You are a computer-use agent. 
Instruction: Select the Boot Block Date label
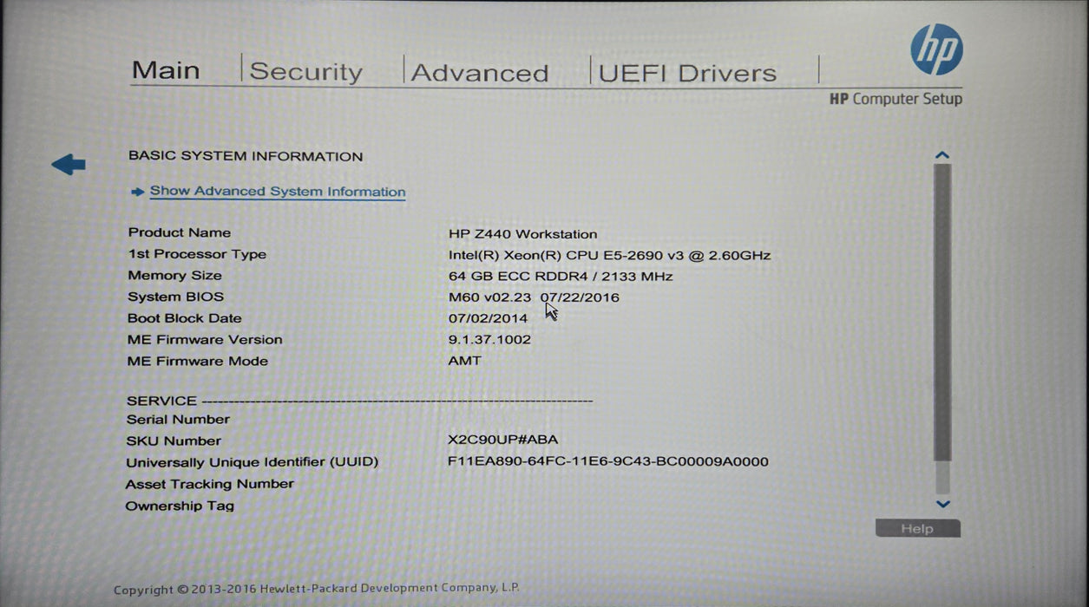coord(185,318)
